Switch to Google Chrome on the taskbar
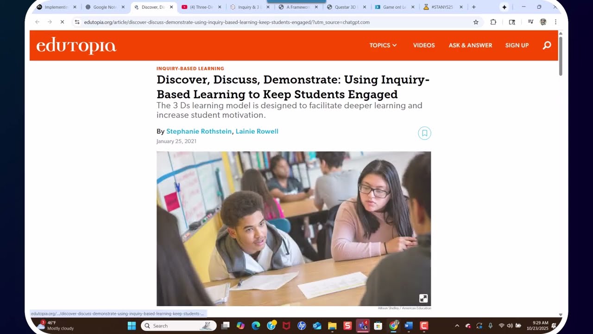 coord(393,326)
